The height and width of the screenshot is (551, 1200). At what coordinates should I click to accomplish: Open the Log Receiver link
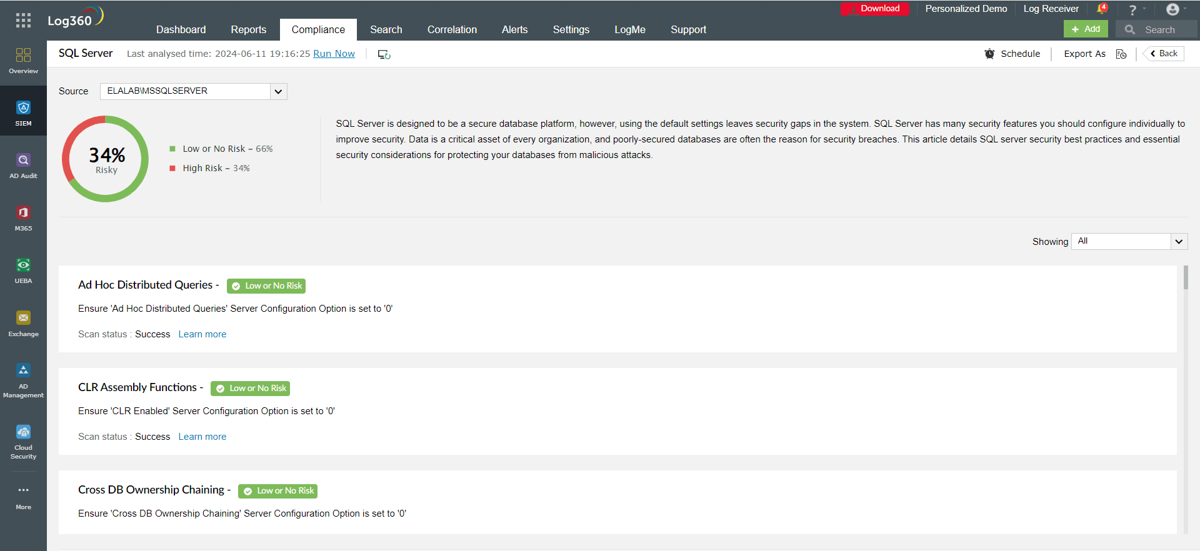click(x=1051, y=9)
